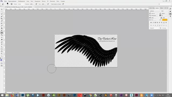This screenshot has height=97, width=172.
Task: Select the Lasso tool
Action: (x=2, y=14)
